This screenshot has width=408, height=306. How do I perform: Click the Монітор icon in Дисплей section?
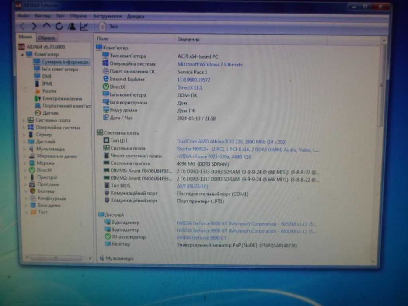pos(108,244)
